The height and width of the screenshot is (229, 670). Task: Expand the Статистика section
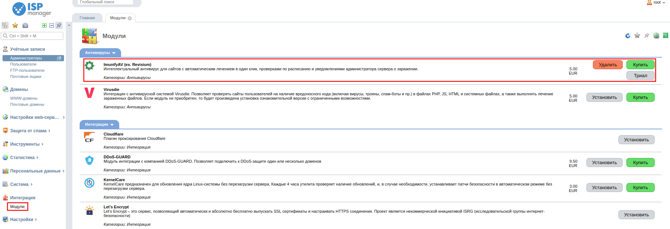pos(22,158)
